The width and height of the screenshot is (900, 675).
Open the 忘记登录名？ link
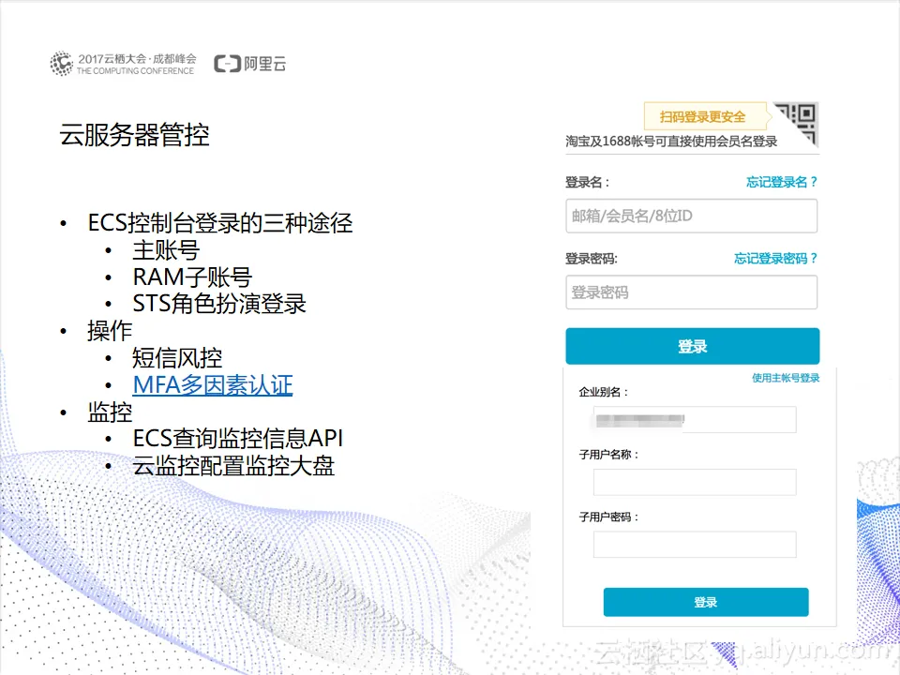point(781,182)
